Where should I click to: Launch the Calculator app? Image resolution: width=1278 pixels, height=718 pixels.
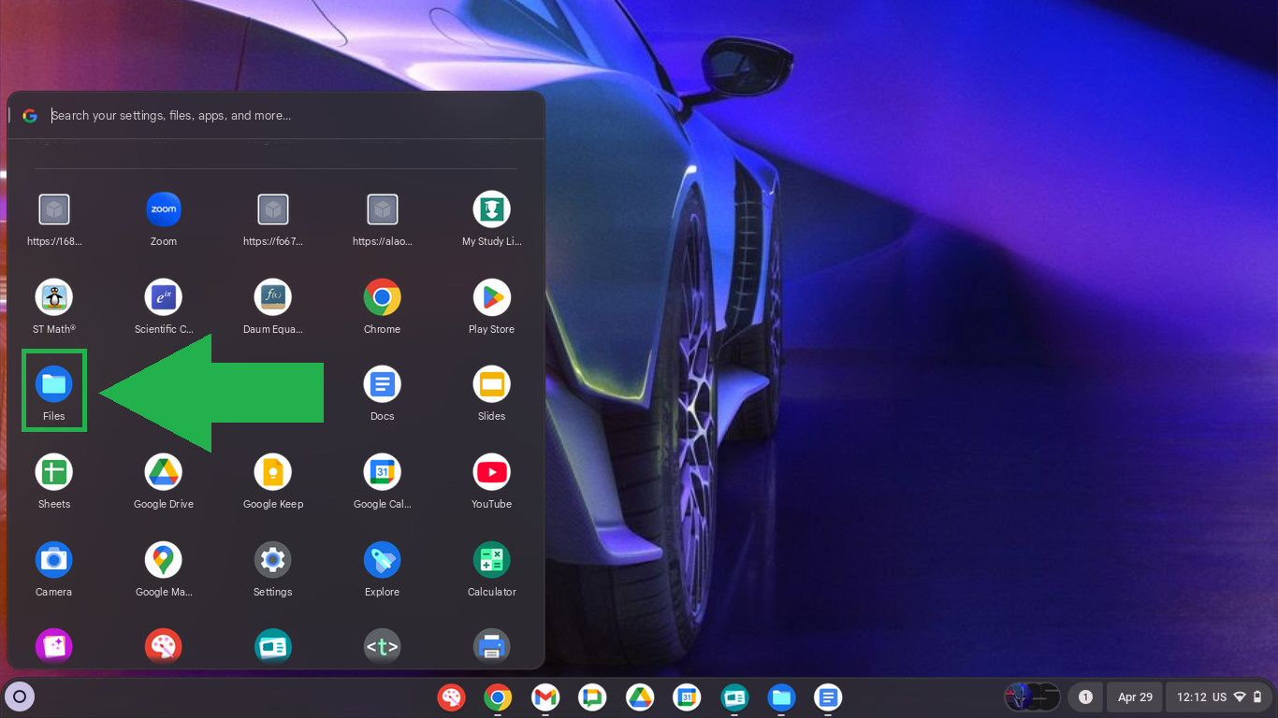(x=491, y=561)
